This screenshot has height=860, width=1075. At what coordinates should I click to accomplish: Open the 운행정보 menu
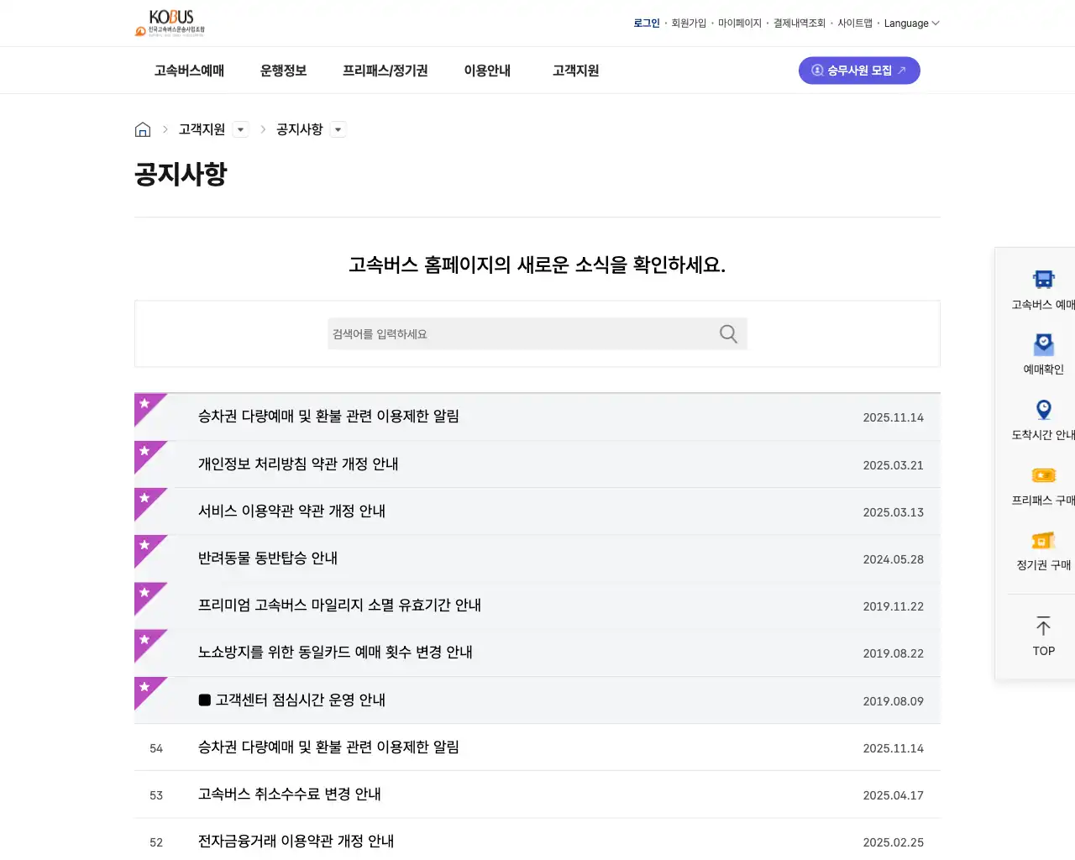point(283,71)
